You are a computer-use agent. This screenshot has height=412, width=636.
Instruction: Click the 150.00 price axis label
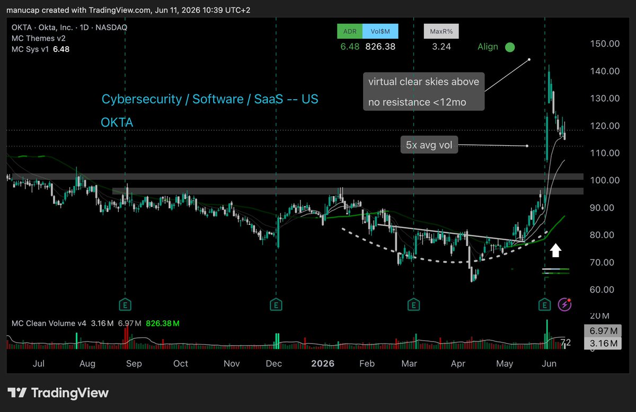[x=605, y=43]
